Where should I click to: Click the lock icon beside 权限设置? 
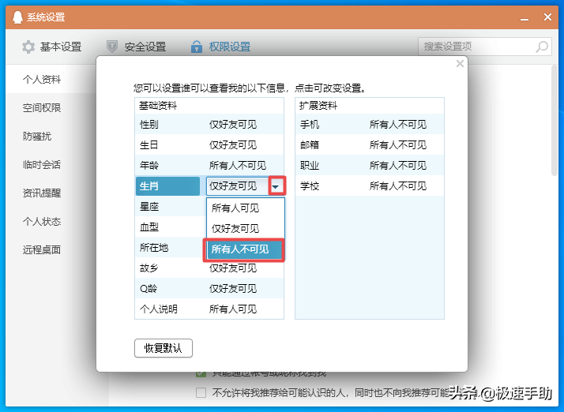click(197, 47)
